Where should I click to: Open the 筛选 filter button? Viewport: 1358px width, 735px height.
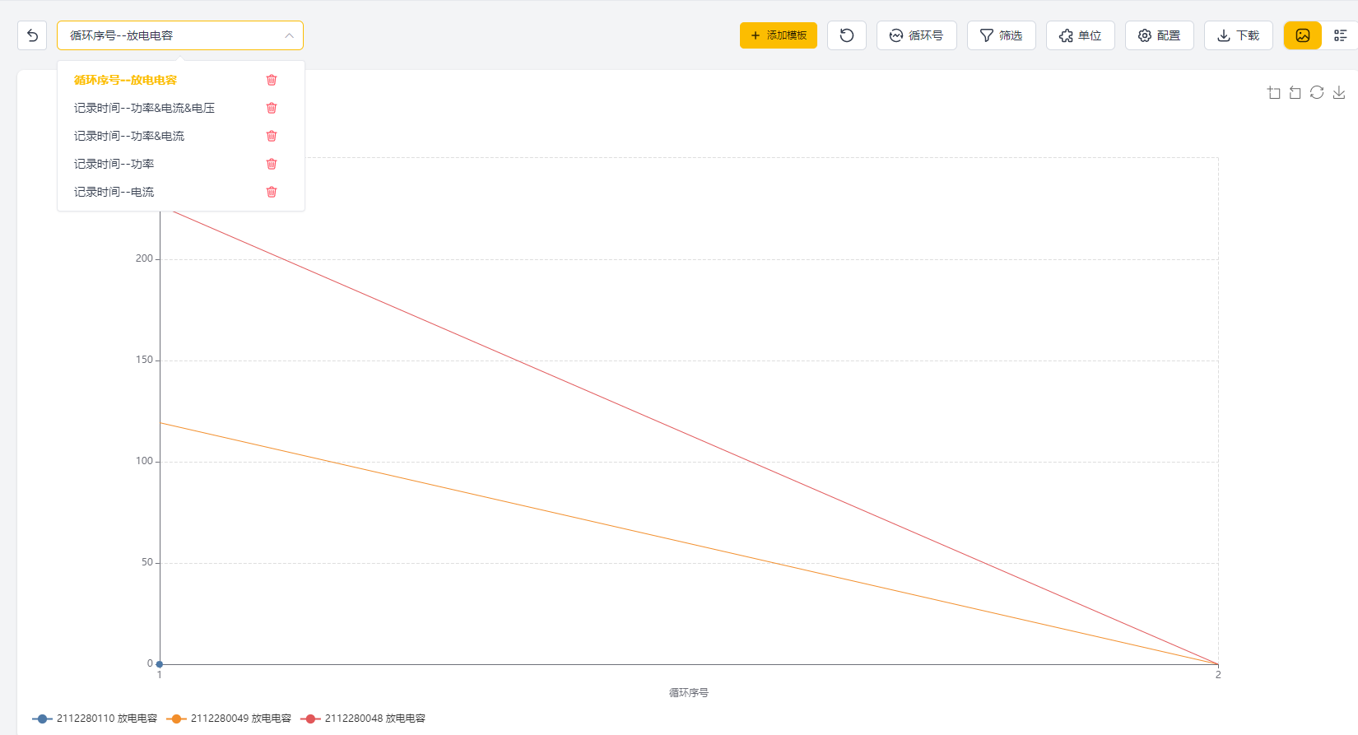1002,35
